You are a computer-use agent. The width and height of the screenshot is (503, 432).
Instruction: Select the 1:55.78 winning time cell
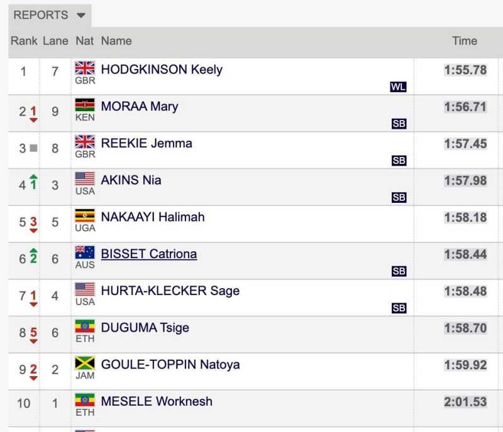click(x=465, y=70)
